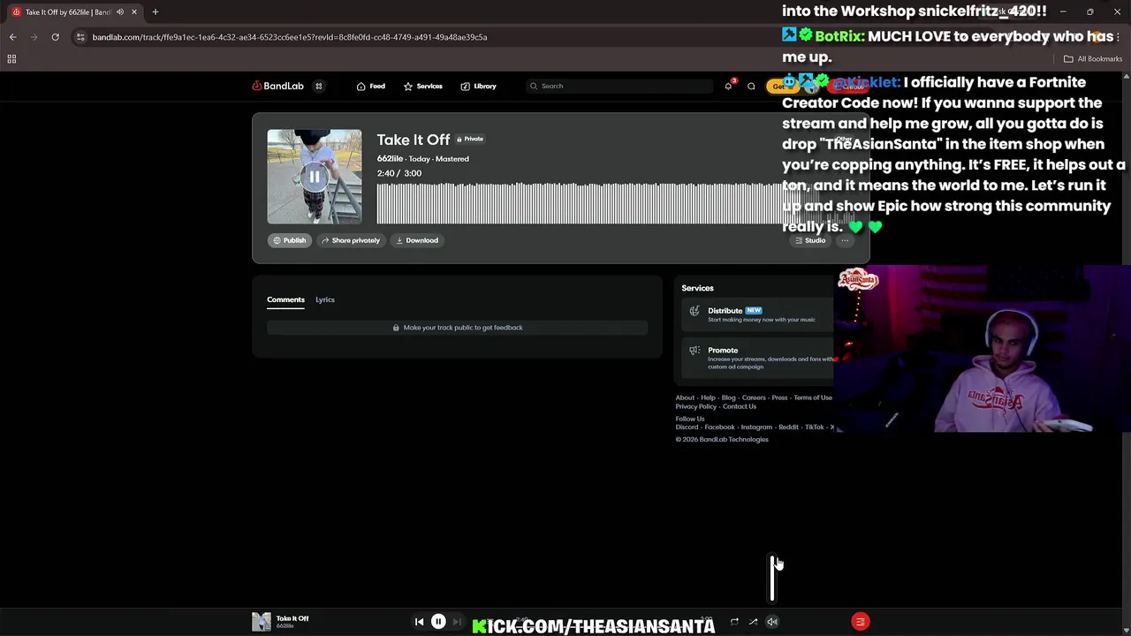Viewport: 1131px width, 636px height.
Task: Open track in Studio
Action: pyautogui.click(x=810, y=240)
